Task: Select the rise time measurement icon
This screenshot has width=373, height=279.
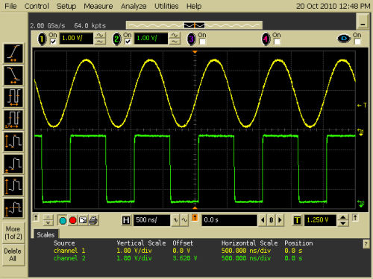Action: point(13,54)
